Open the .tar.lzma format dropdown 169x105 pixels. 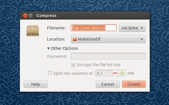click(x=132, y=28)
